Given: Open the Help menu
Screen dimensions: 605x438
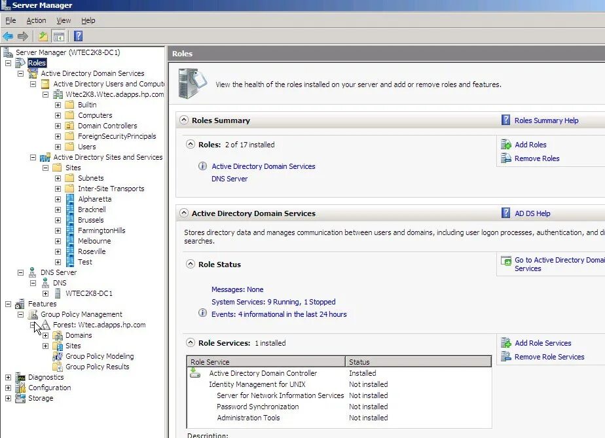Looking at the screenshot, I should pos(88,20).
